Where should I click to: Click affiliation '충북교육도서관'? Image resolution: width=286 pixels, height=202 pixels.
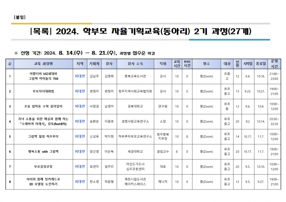pos(135,76)
